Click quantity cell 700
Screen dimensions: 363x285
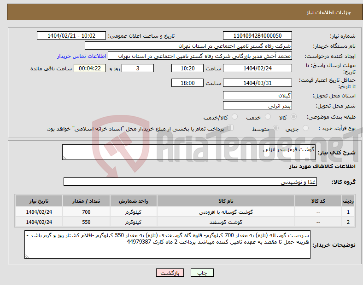[86, 212]
